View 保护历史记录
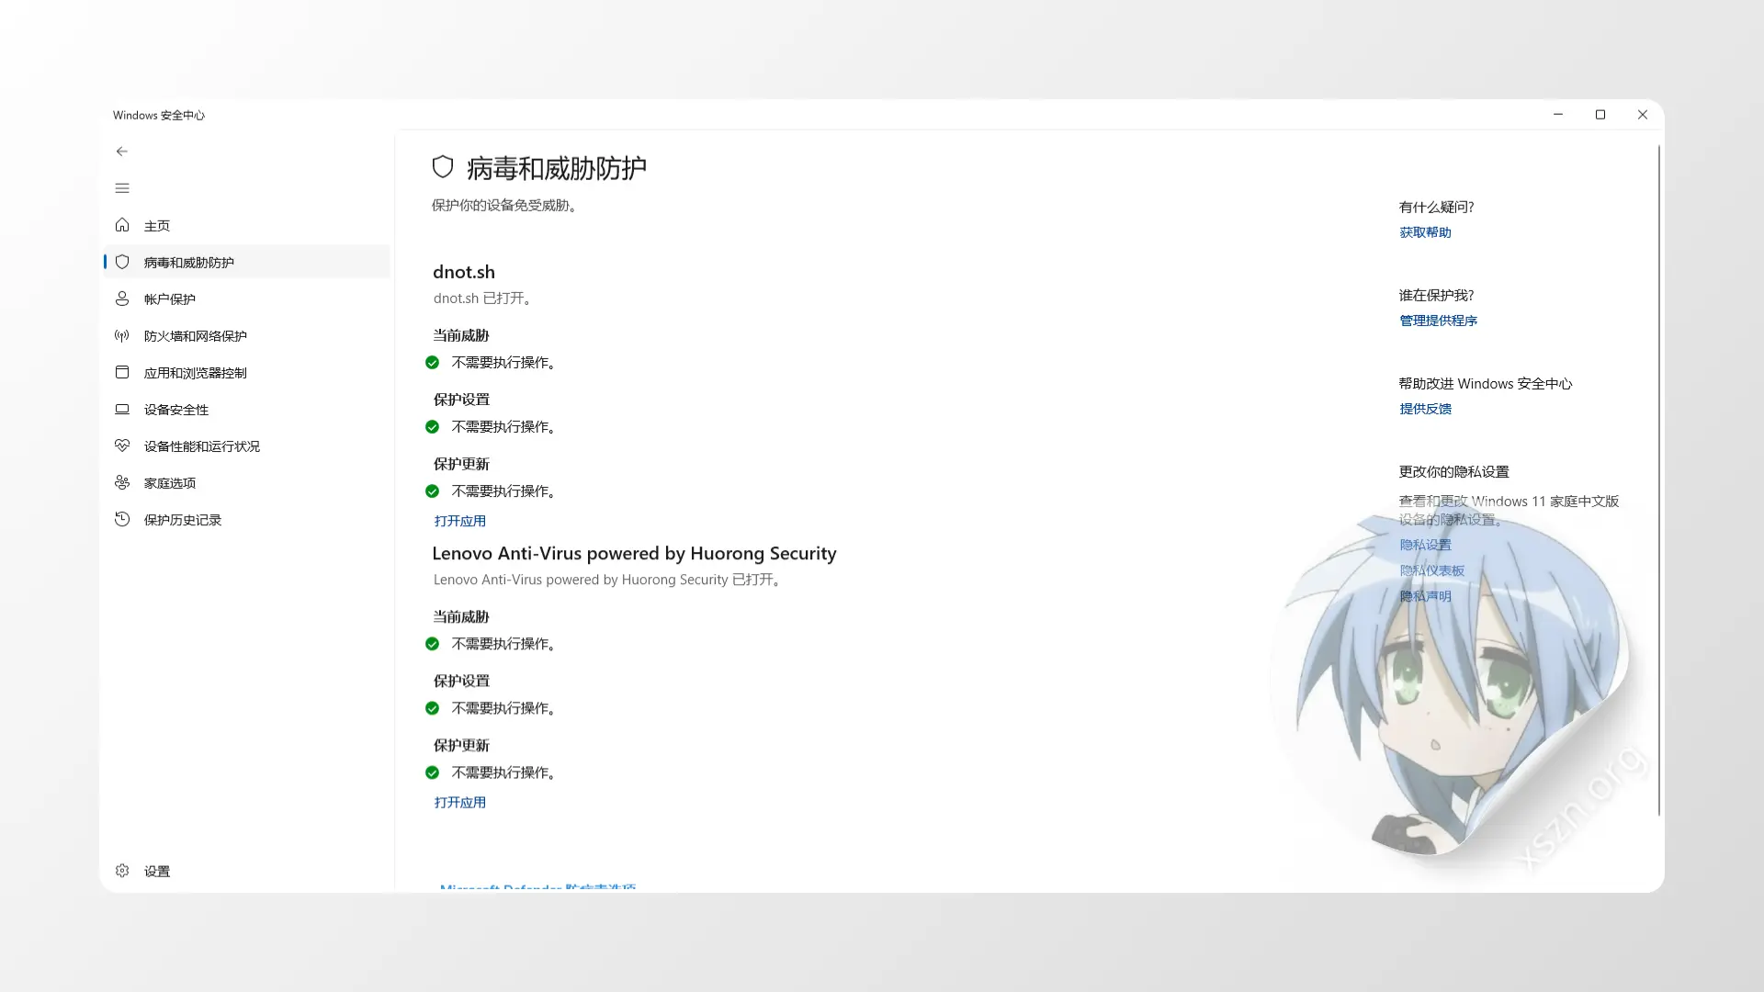Viewport: 1764px width, 992px height. pos(247,519)
